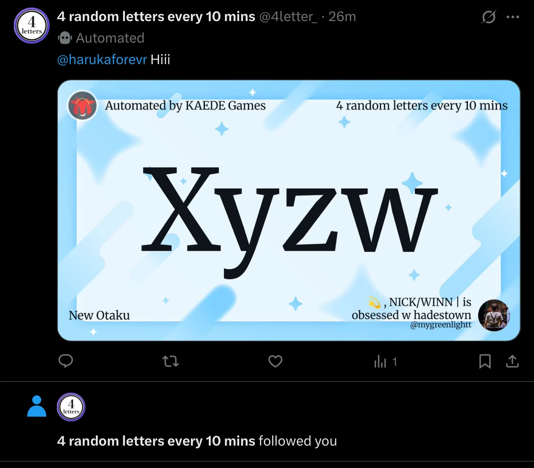Open @harukaforevr mention link
Viewport: 534px width, 468px height.
pyautogui.click(x=102, y=60)
